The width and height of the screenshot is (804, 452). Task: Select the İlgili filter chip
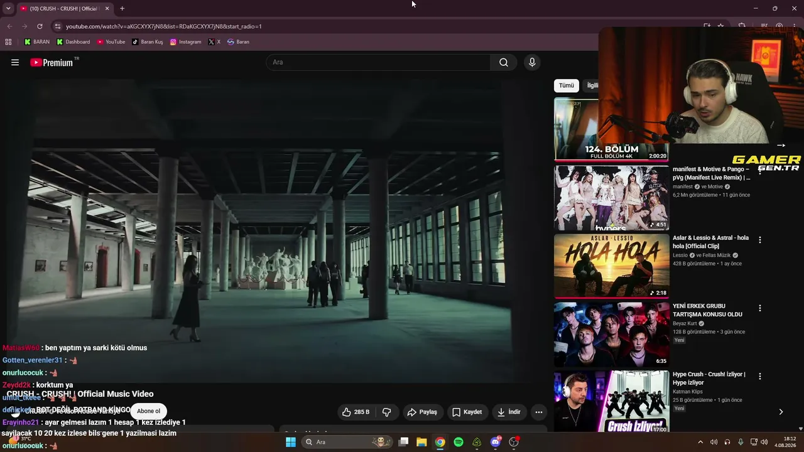(592, 85)
